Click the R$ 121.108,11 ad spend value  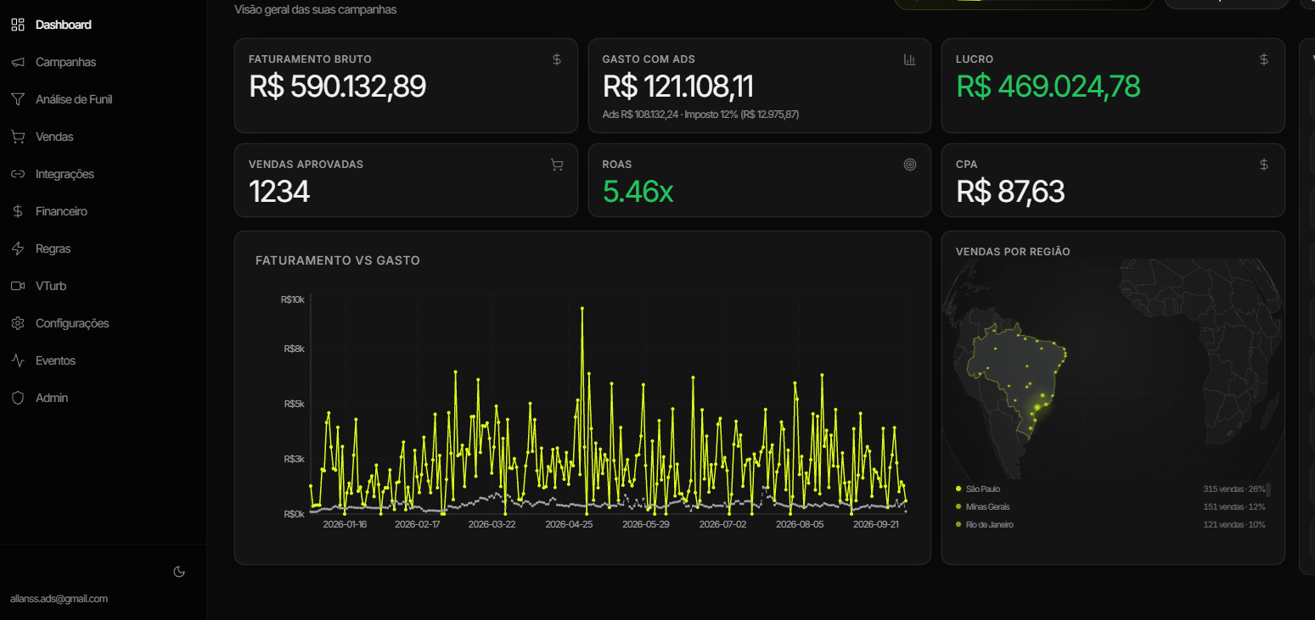point(677,87)
